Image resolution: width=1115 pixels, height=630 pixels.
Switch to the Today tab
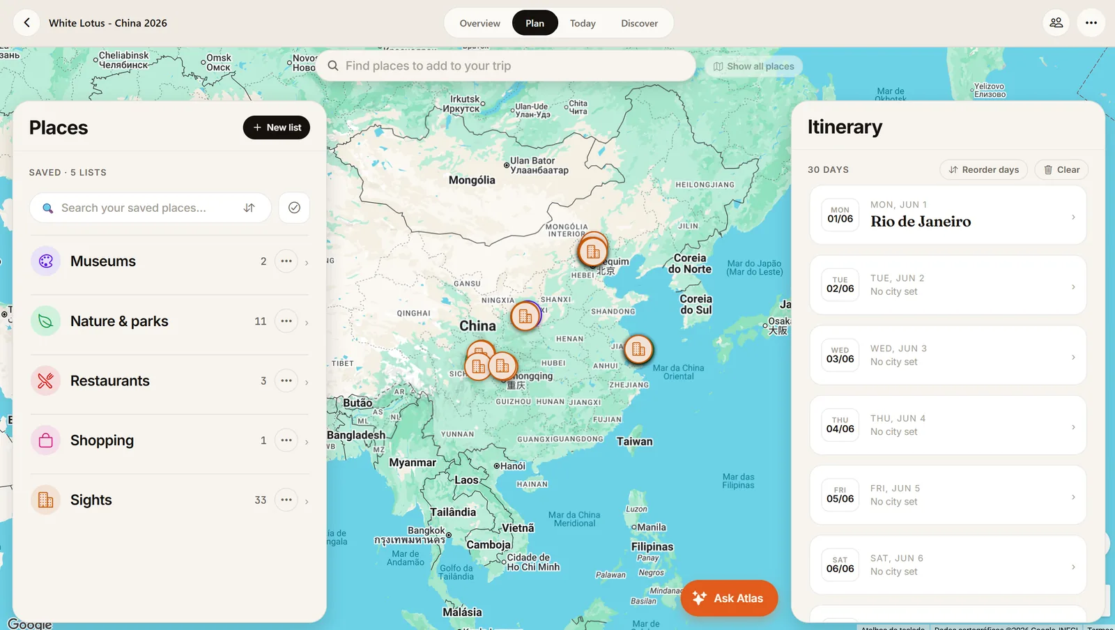click(583, 23)
